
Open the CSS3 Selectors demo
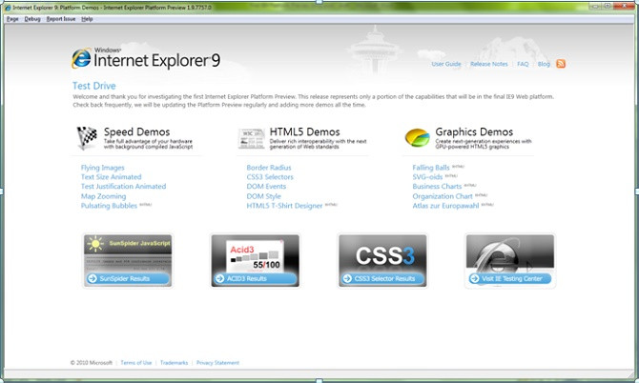coord(270,177)
